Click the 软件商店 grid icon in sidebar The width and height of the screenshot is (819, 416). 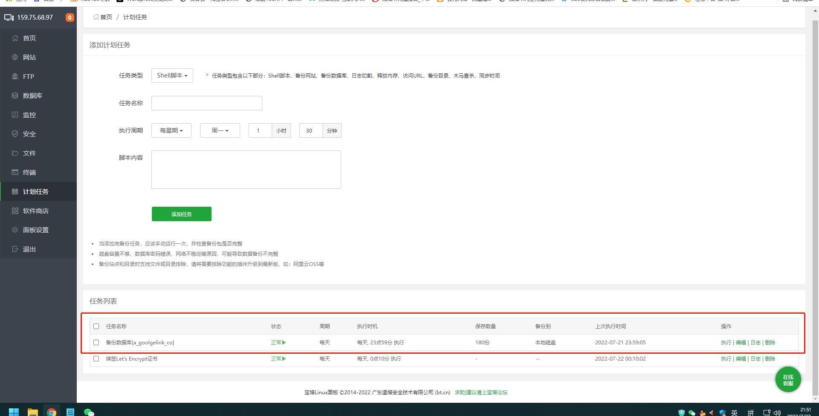pyautogui.click(x=15, y=211)
